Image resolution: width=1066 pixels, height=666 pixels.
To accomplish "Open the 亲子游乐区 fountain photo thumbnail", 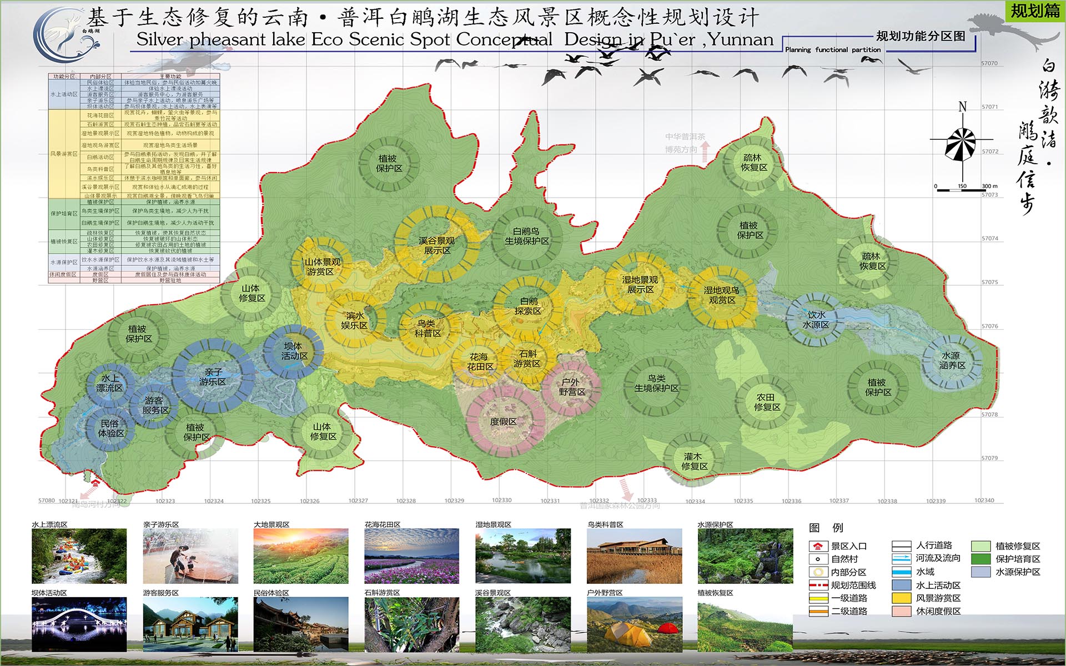I will 190,556.
